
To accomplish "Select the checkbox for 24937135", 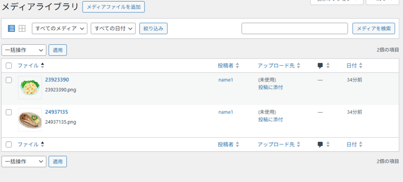I will (9, 112).
